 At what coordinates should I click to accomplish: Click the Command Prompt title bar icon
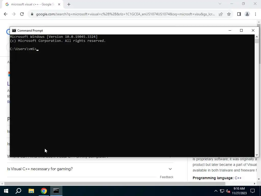point(14,31)
